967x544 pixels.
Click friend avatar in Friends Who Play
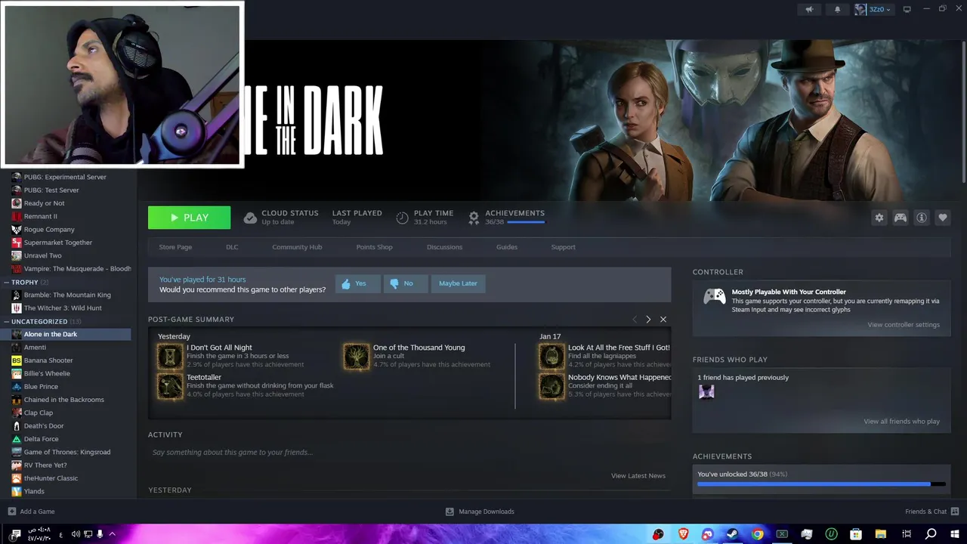click(x=706, y=391)
